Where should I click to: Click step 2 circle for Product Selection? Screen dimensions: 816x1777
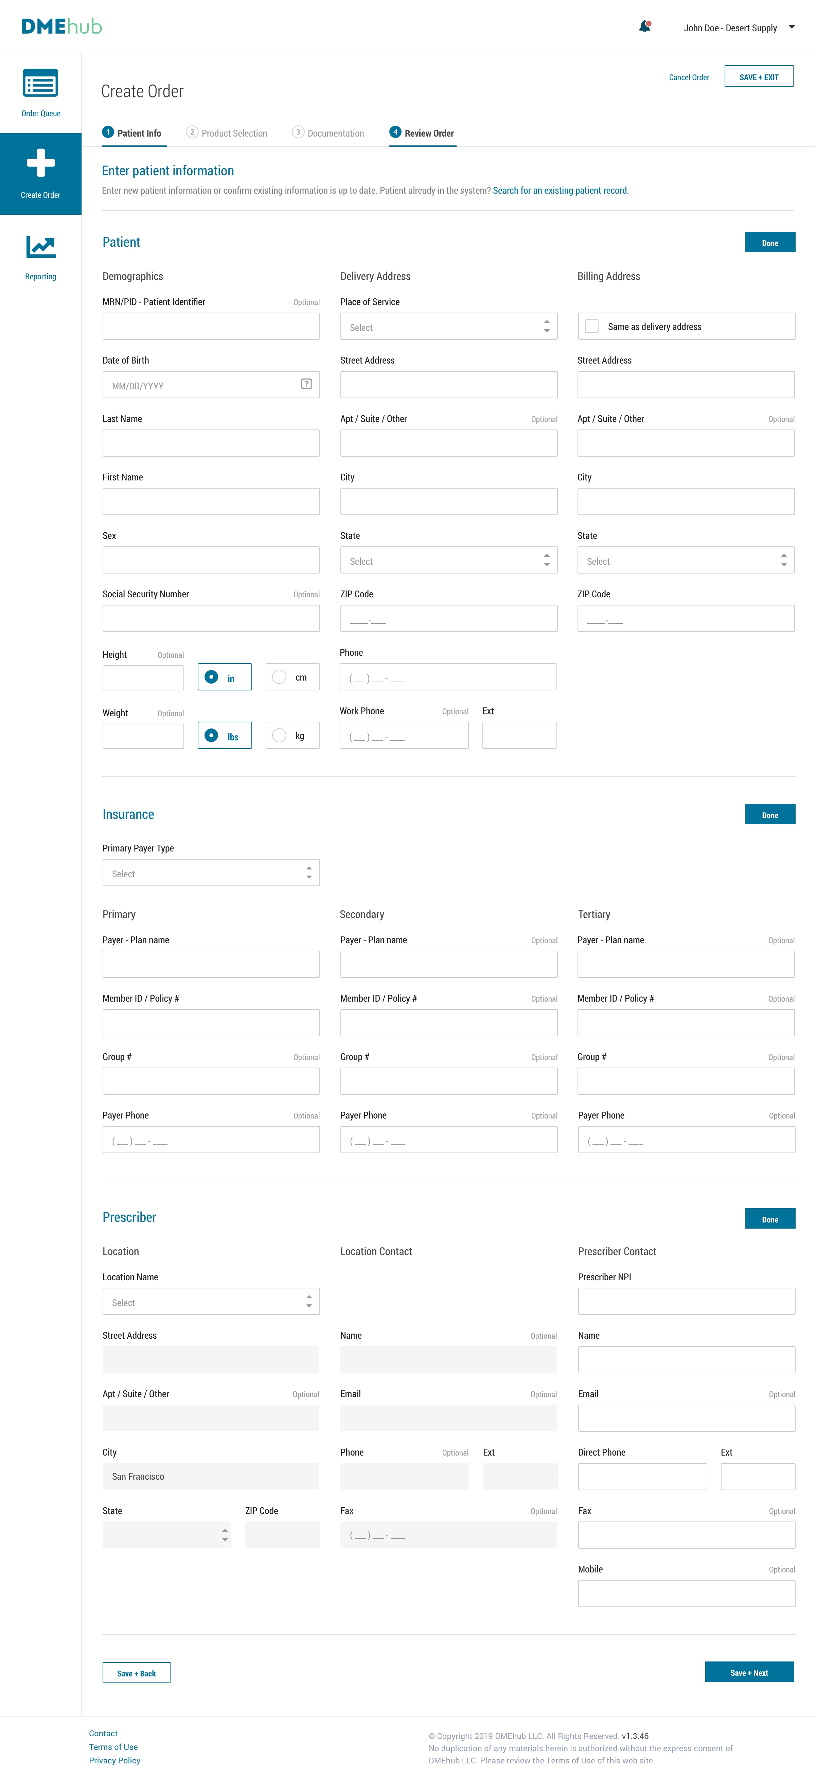192,132
